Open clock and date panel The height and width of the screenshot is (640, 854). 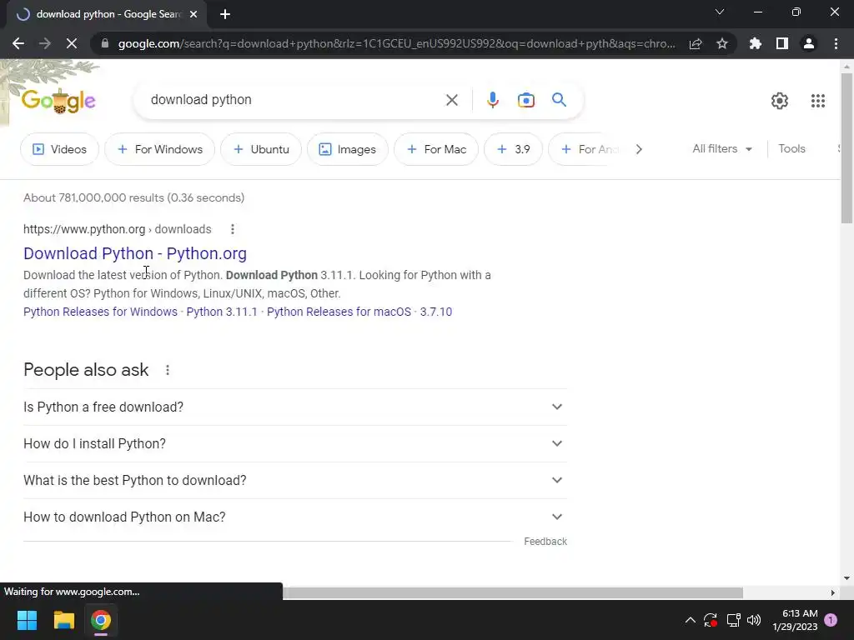point(795,620)
